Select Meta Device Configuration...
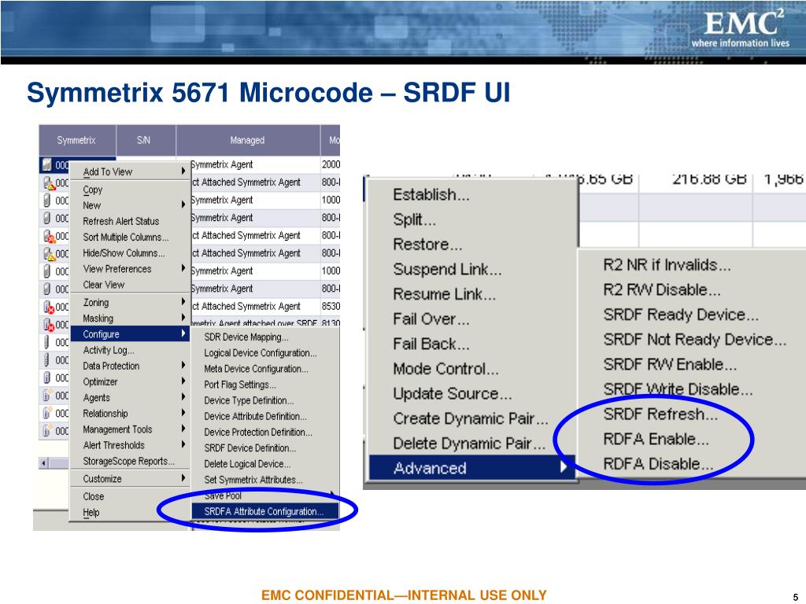806x604 pixels. pos(264,370)
